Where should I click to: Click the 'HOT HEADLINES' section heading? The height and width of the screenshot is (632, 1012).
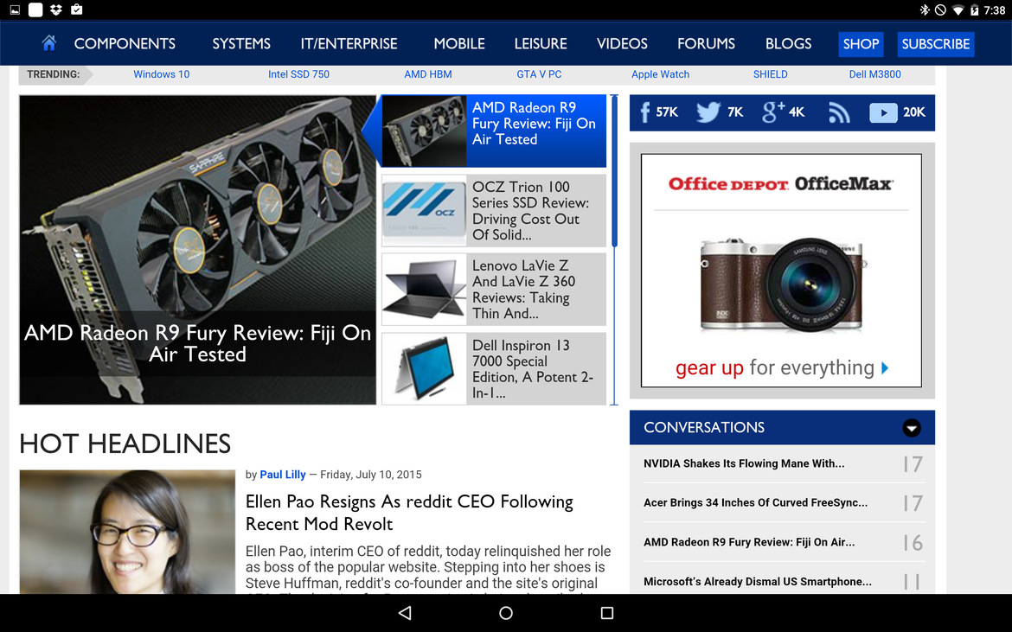[125, 444]
